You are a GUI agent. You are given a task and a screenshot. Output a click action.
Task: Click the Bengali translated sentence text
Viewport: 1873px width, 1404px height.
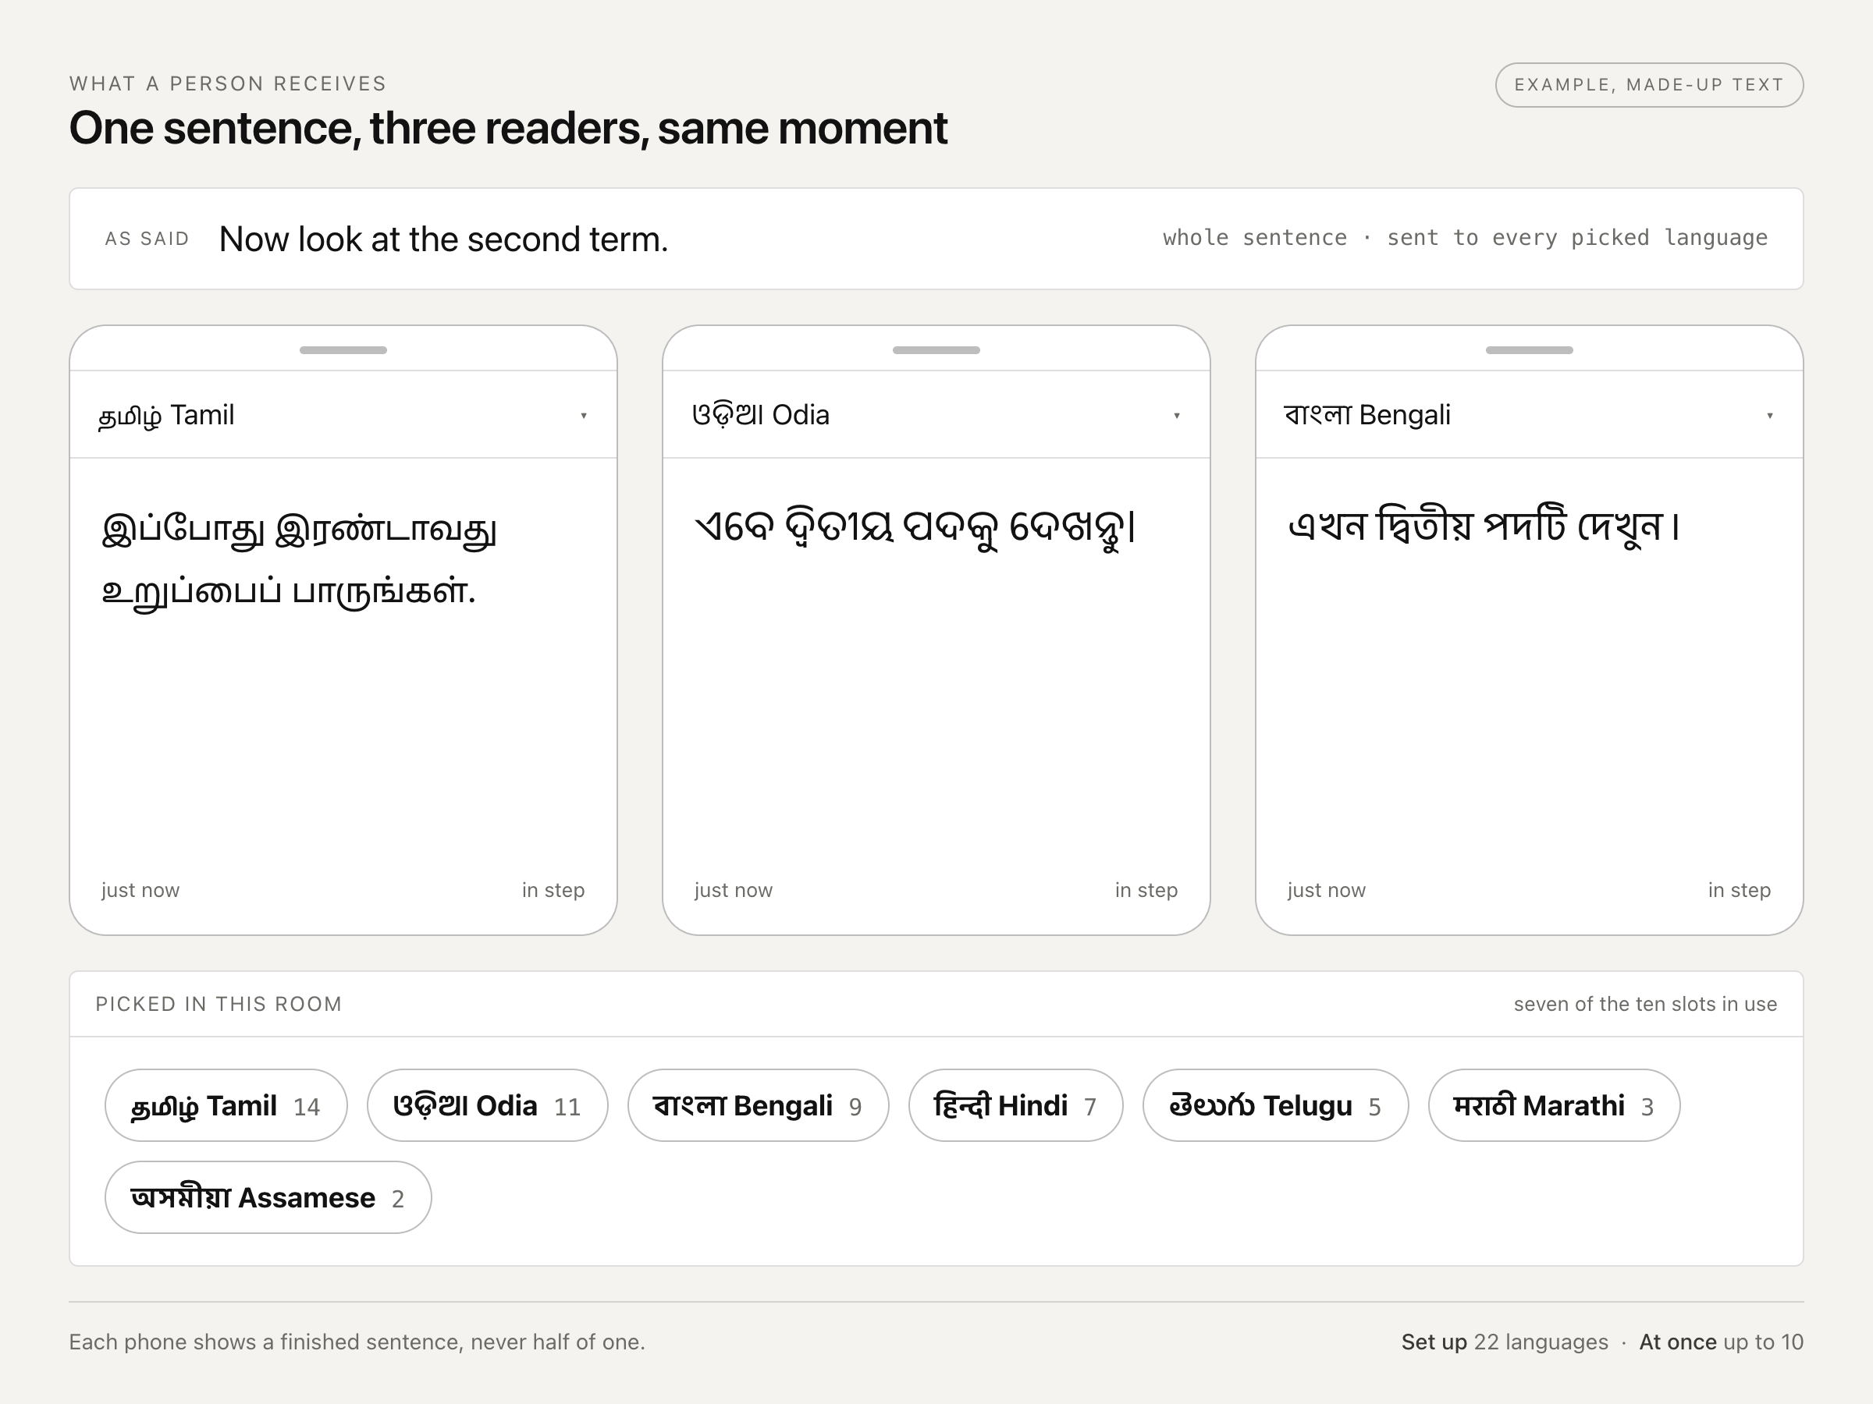[x=1484, y=526]
